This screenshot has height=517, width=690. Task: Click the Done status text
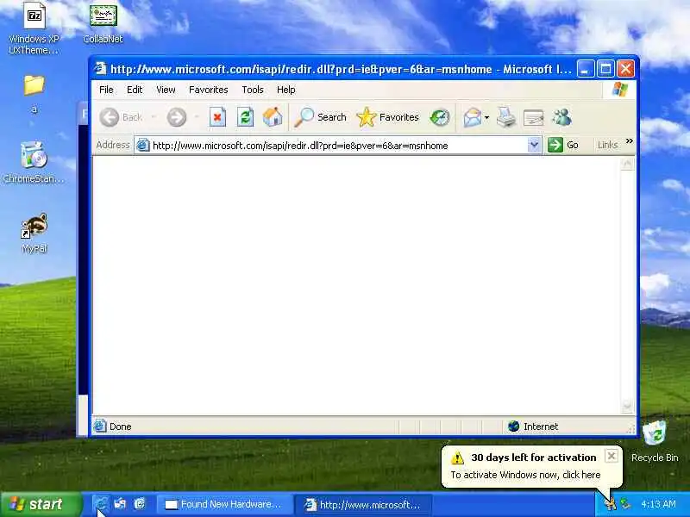click(120, 427)
